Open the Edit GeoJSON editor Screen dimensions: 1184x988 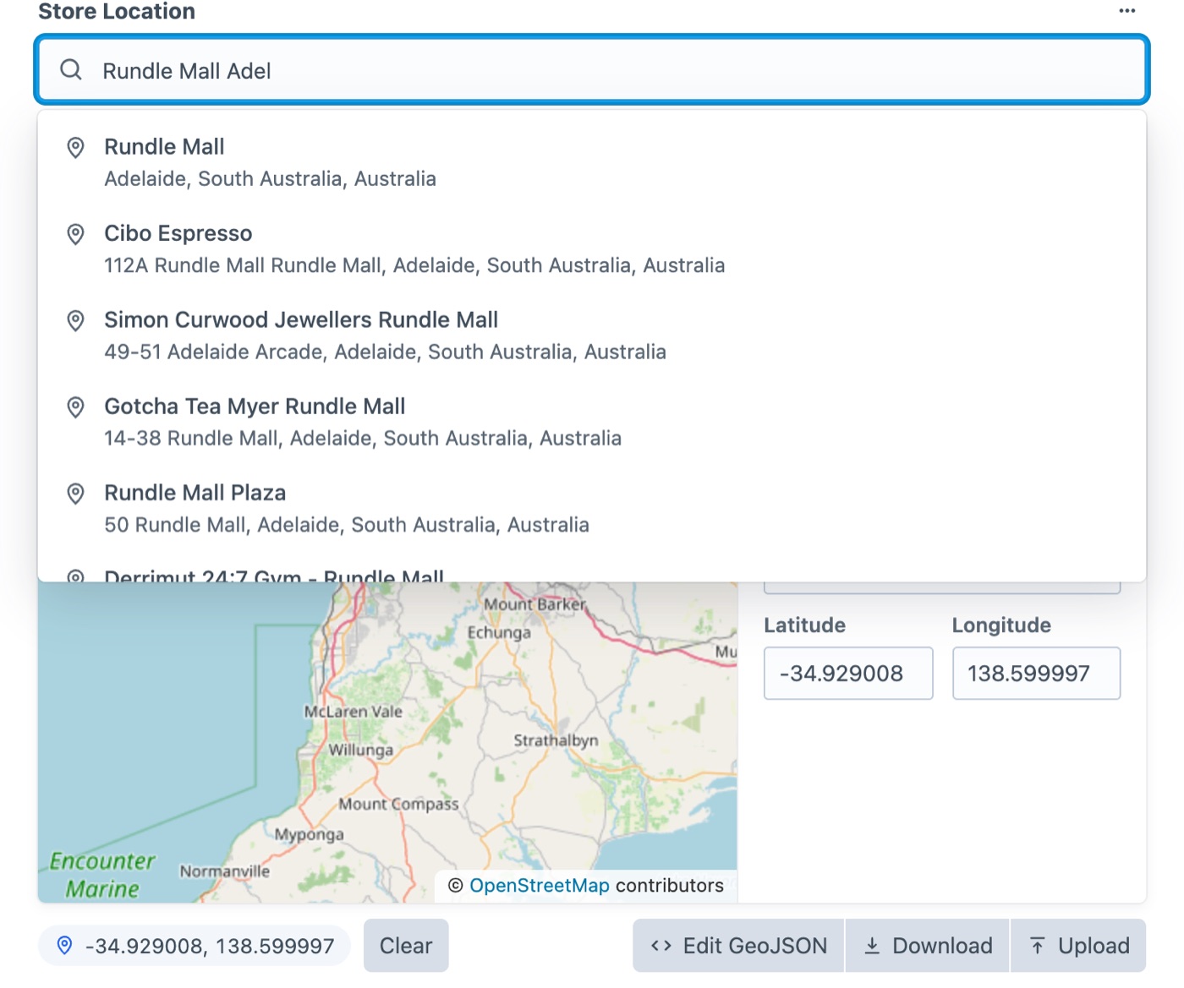[x=738, y=946]
